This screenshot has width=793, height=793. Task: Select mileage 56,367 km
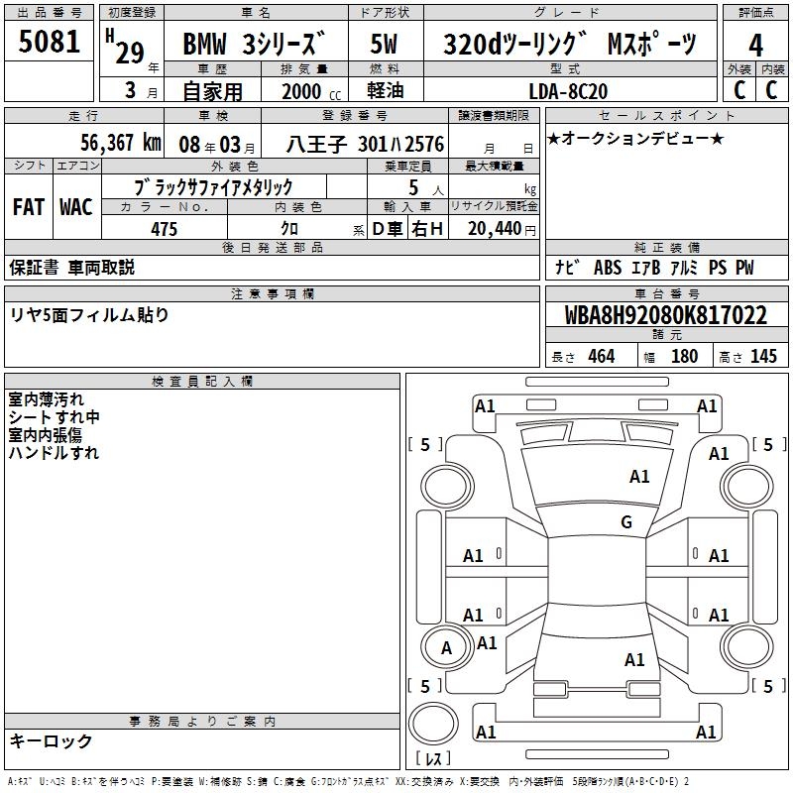(121, 143)
